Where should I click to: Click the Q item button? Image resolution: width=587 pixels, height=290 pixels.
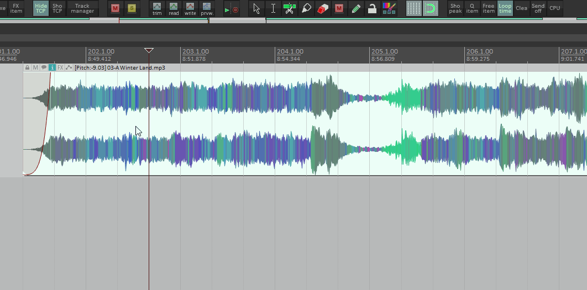tap(472, 8)
